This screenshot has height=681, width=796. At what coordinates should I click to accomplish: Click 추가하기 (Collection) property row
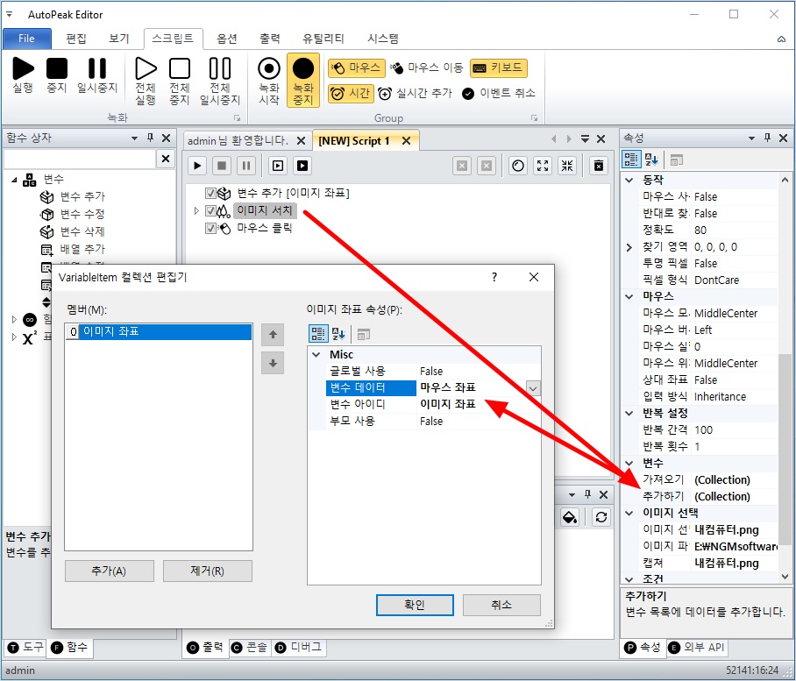708,496
